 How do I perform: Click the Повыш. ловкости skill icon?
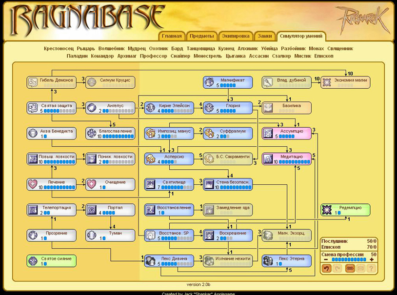(33, 159)
